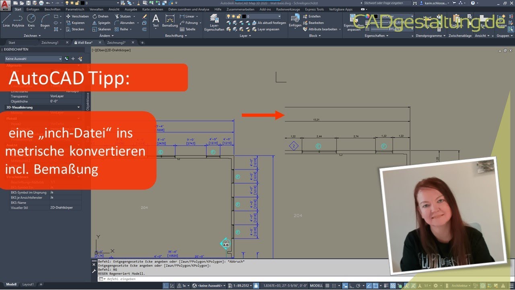Screen dimensions: 515x290
Task: Click the Einfügen block insert icon
Action: 295,21
